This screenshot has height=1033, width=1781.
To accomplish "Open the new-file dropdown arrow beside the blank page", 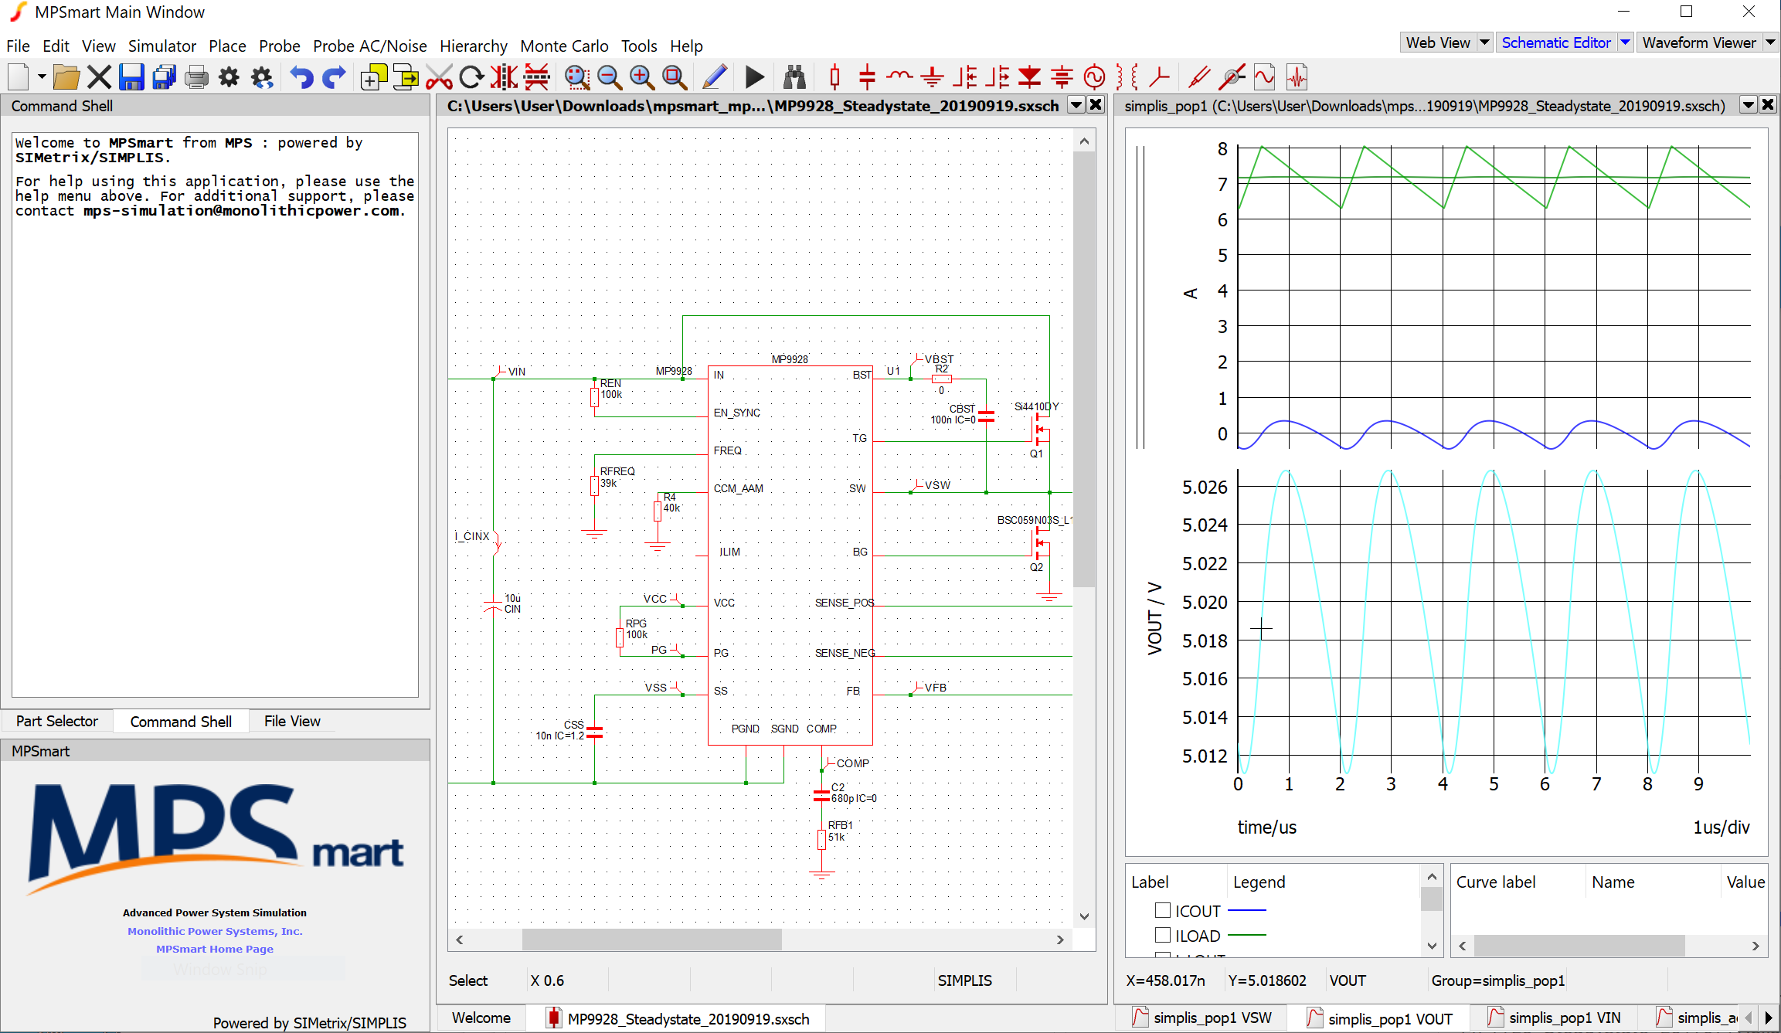I will point(41,77).
